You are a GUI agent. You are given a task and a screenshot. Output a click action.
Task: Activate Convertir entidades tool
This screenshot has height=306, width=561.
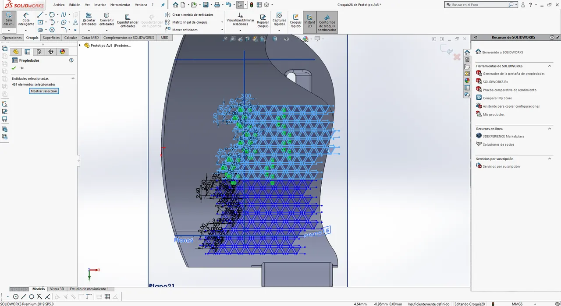click(x=107, y=19)
